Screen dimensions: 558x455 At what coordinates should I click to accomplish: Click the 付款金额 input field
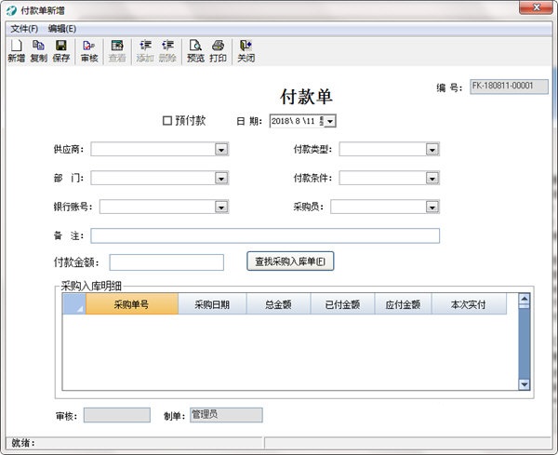(x=166, y=262)
